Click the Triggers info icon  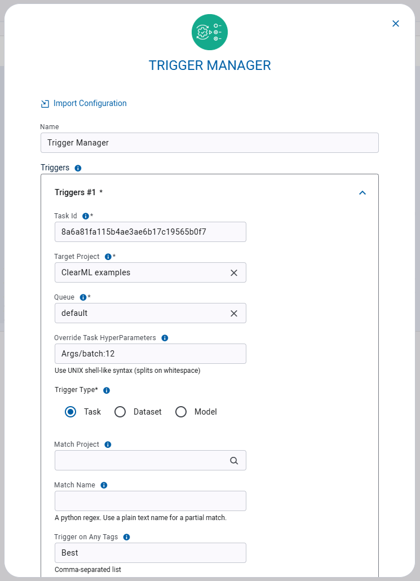78,168
